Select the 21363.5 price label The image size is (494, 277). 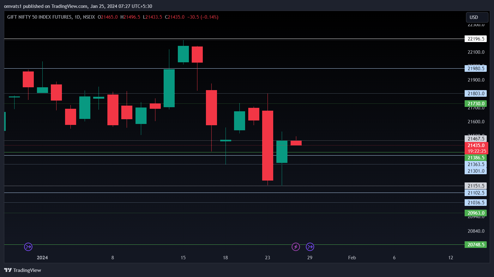pos(476,164)
